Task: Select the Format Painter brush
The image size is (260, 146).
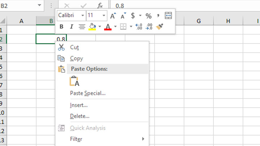Action: point(160,27)
